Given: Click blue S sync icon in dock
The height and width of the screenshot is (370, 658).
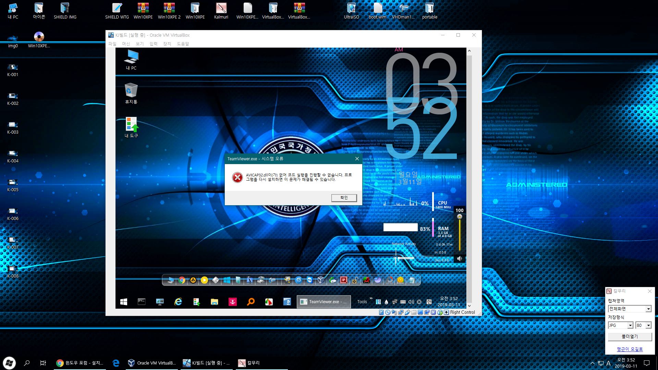Looking at the screenshot, I should tap(298, 280).
